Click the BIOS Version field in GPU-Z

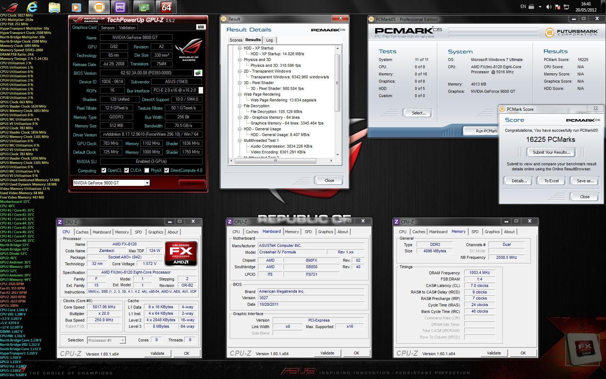(x=146, y=73)
